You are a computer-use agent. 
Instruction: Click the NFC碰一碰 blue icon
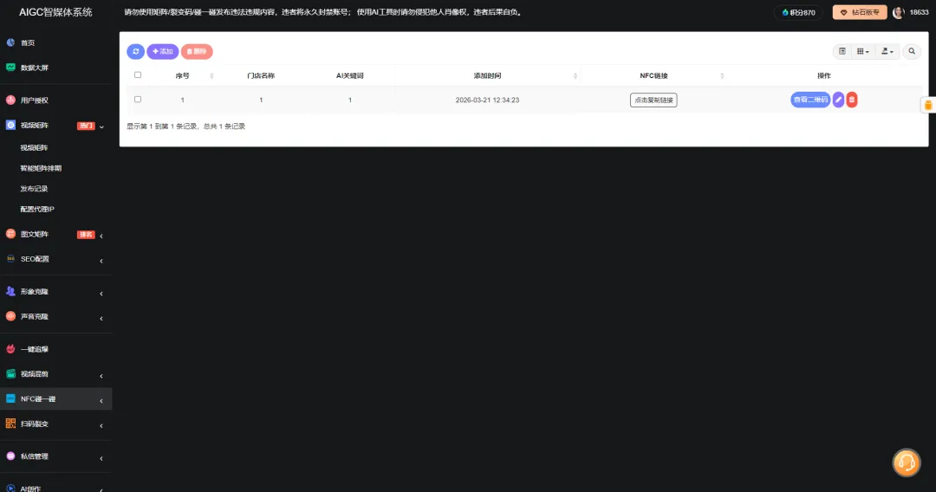coord(10,398)
